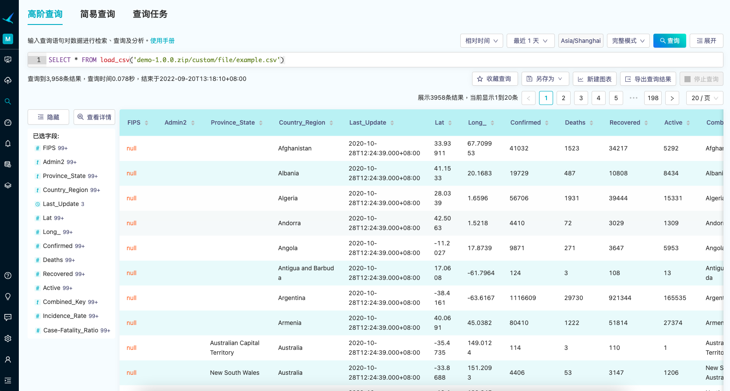This screenshot has height=391, width=730.
Task: Open the cloud upload icon in sidebar
Action: [x=8, y=80]
